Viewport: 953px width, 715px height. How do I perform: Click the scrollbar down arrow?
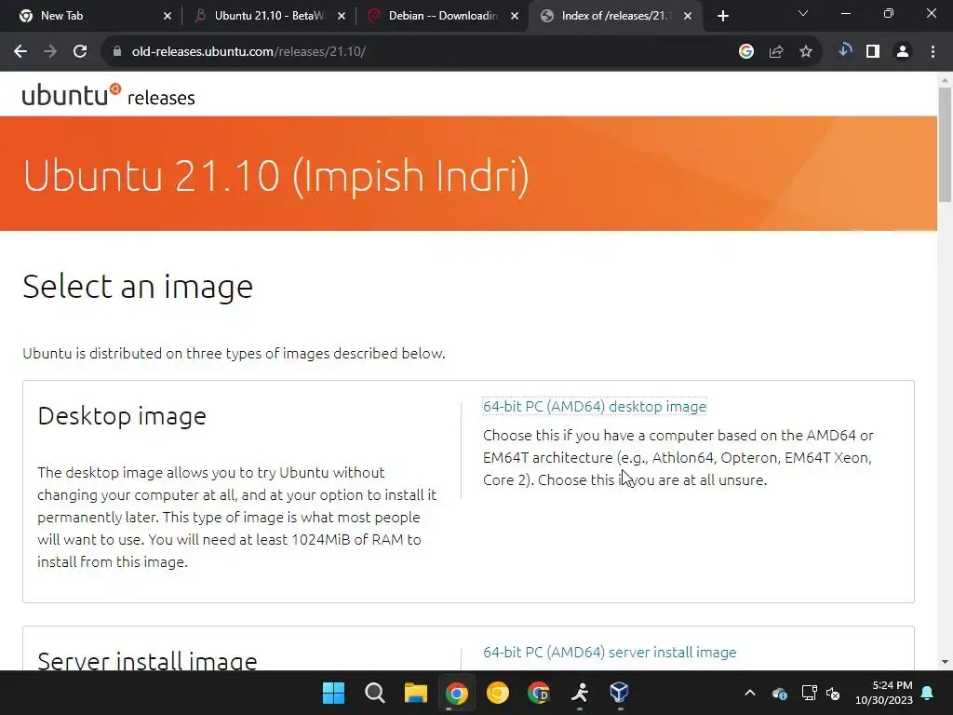tap(945, 662)
